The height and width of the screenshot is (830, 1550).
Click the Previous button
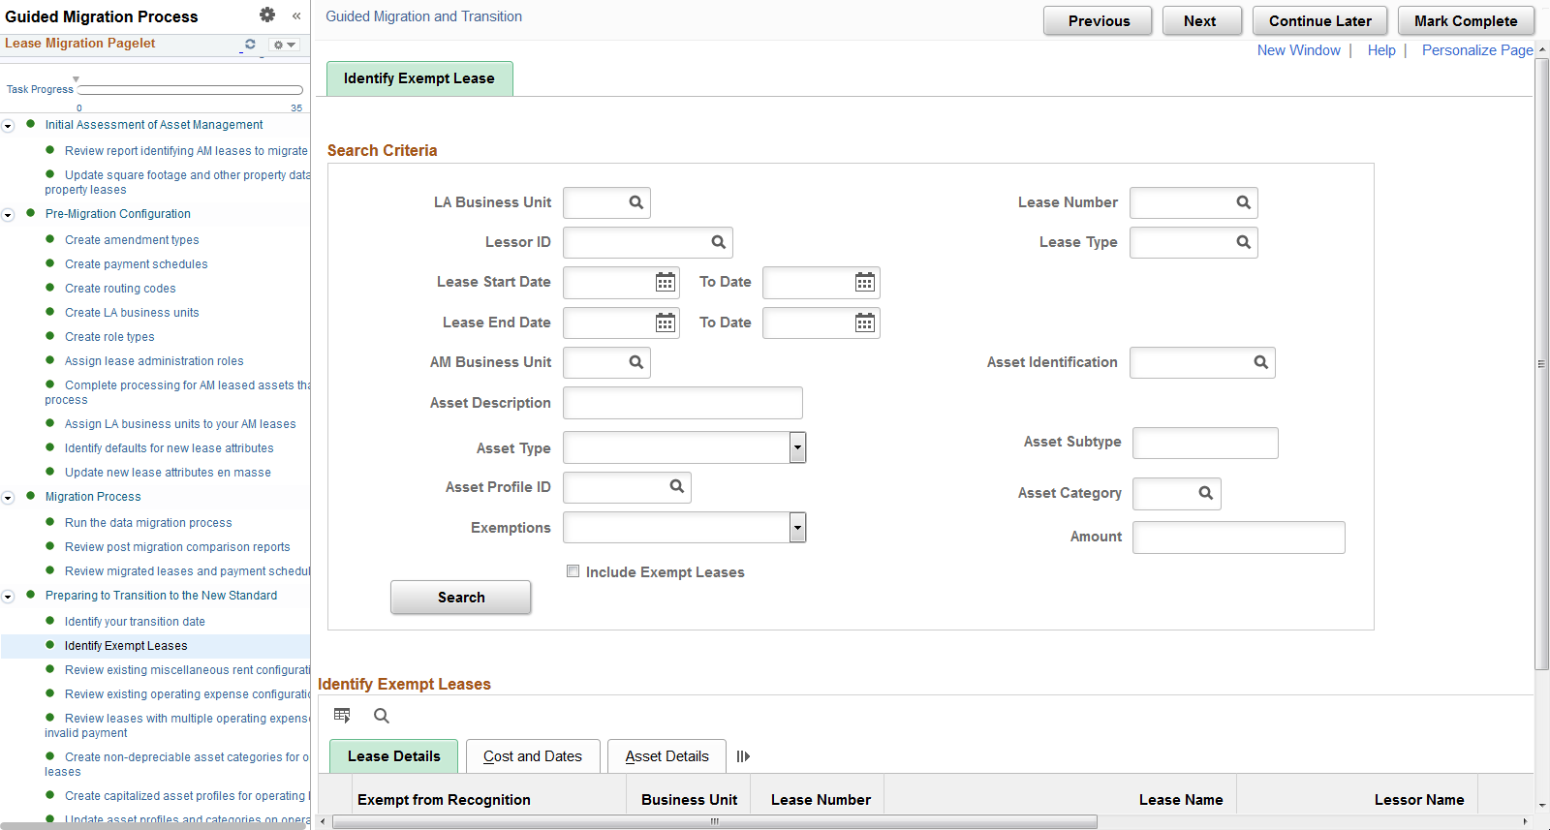(1099, 21)
